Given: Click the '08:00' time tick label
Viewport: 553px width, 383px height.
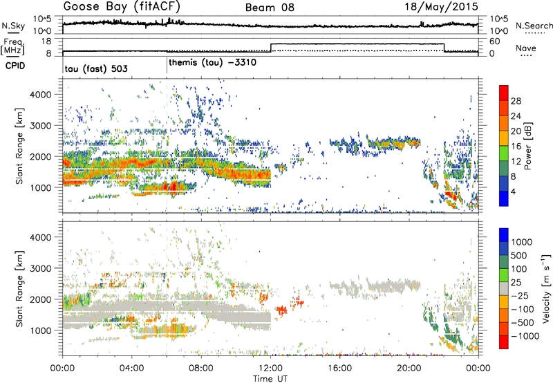Looking at the screenshot, I should pyautogui.click(x=200, y=368).
